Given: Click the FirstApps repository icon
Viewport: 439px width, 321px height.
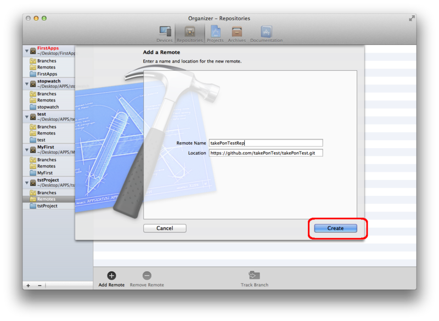Looking at the screenshot, I should point(33,50).
